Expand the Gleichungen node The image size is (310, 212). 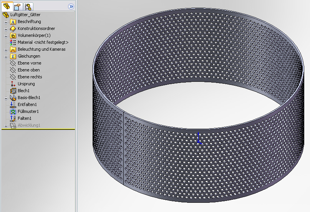[6, 57]
